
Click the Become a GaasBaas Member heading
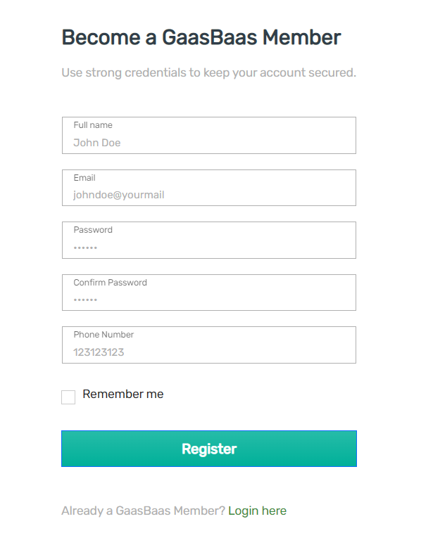tap(201, 37)
